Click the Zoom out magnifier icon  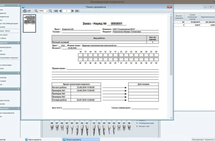(x=51, y=11)
